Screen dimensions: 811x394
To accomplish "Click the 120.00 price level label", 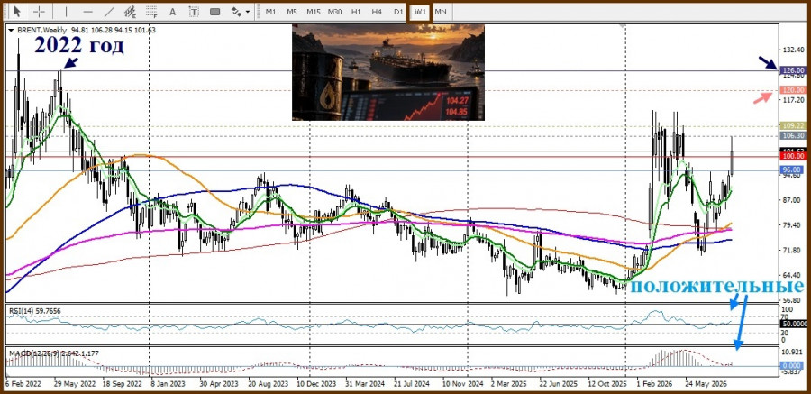I will pos(793,90).
